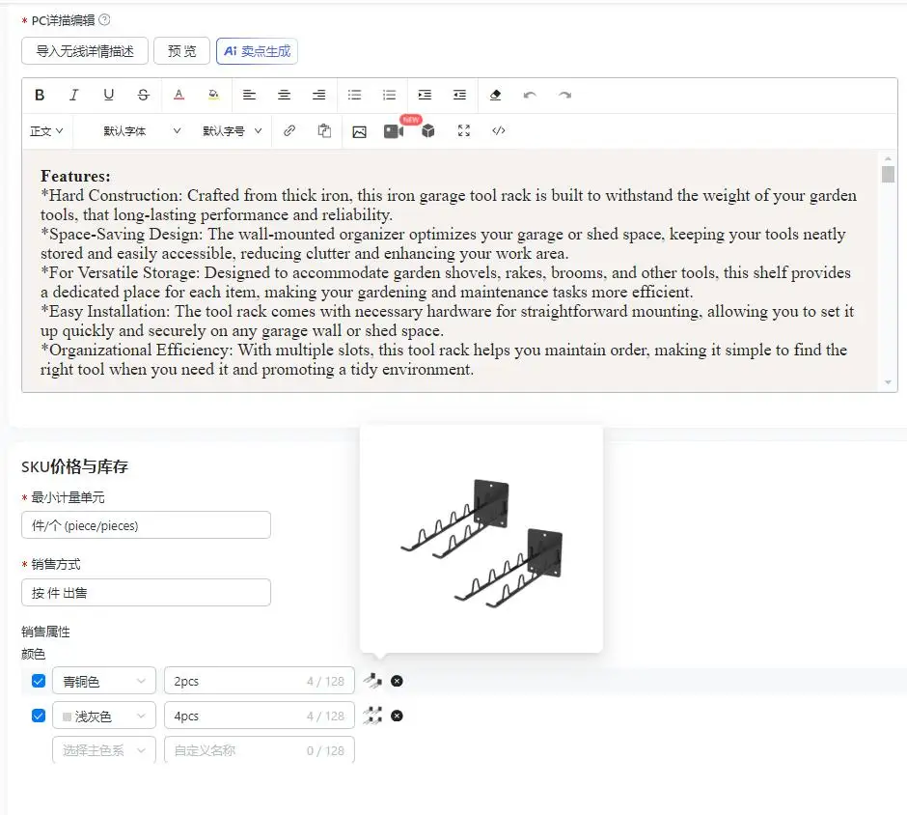The width and height of the screenshot is (907, 815).
Task: Click the paste clipboard icon
Action: point(324,130)
